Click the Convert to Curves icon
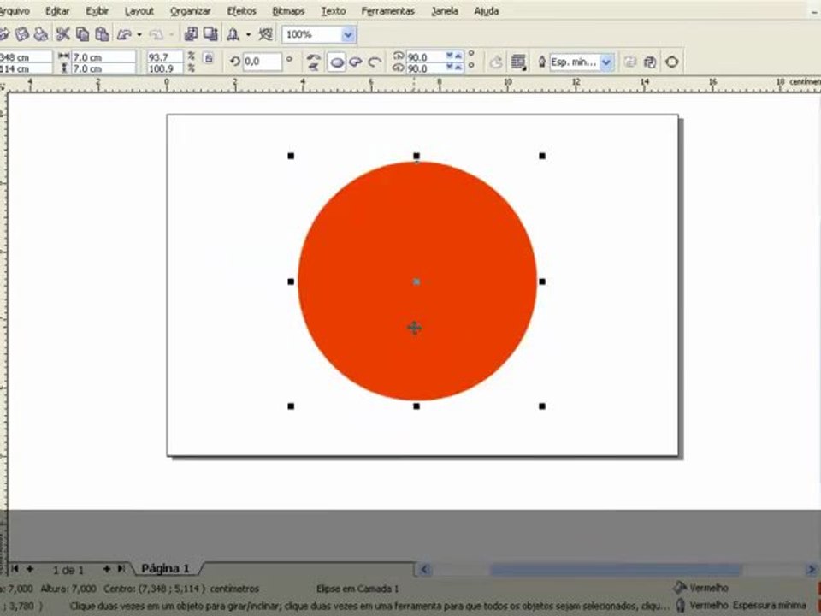Viewport: 821px width, 616px height. pyautogui.click(x=672, y=62)
